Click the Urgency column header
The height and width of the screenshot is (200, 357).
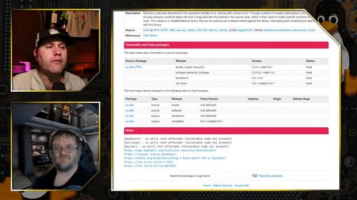[x=253, y=99]
